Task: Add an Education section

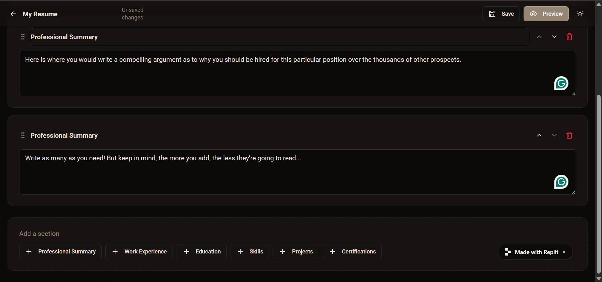Action: coord(201,252)
